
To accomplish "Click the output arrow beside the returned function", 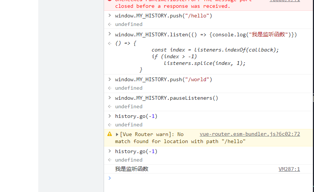I will click(109, 43).
